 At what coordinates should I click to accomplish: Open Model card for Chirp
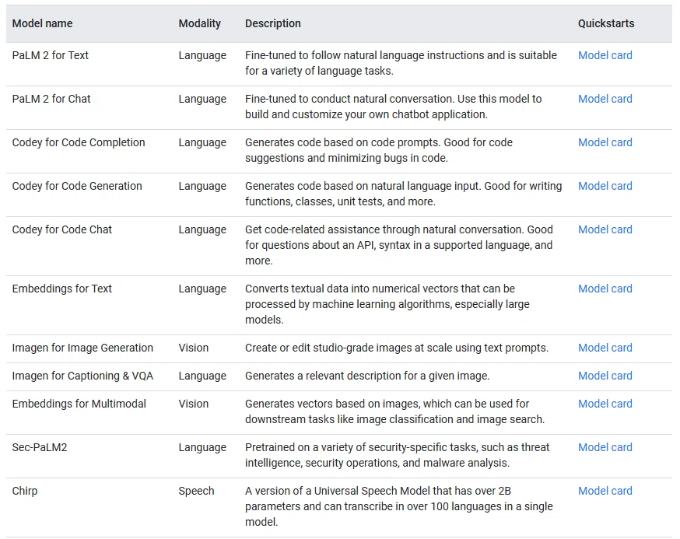pos(605,491)
